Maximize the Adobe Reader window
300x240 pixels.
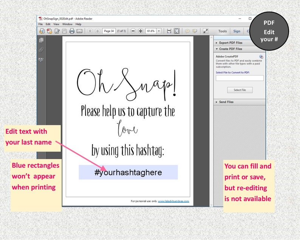[250, 19]
